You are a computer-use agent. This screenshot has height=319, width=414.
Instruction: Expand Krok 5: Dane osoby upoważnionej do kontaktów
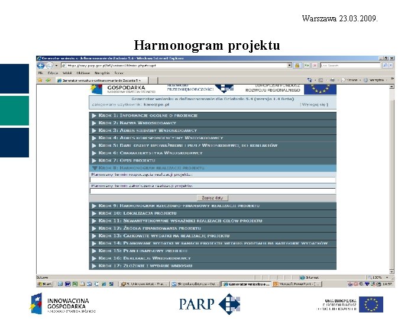click(212, 146)
